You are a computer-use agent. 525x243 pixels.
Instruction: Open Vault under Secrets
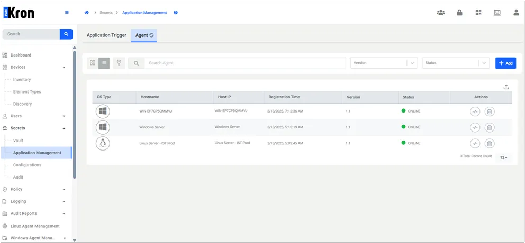click(18, 141)
